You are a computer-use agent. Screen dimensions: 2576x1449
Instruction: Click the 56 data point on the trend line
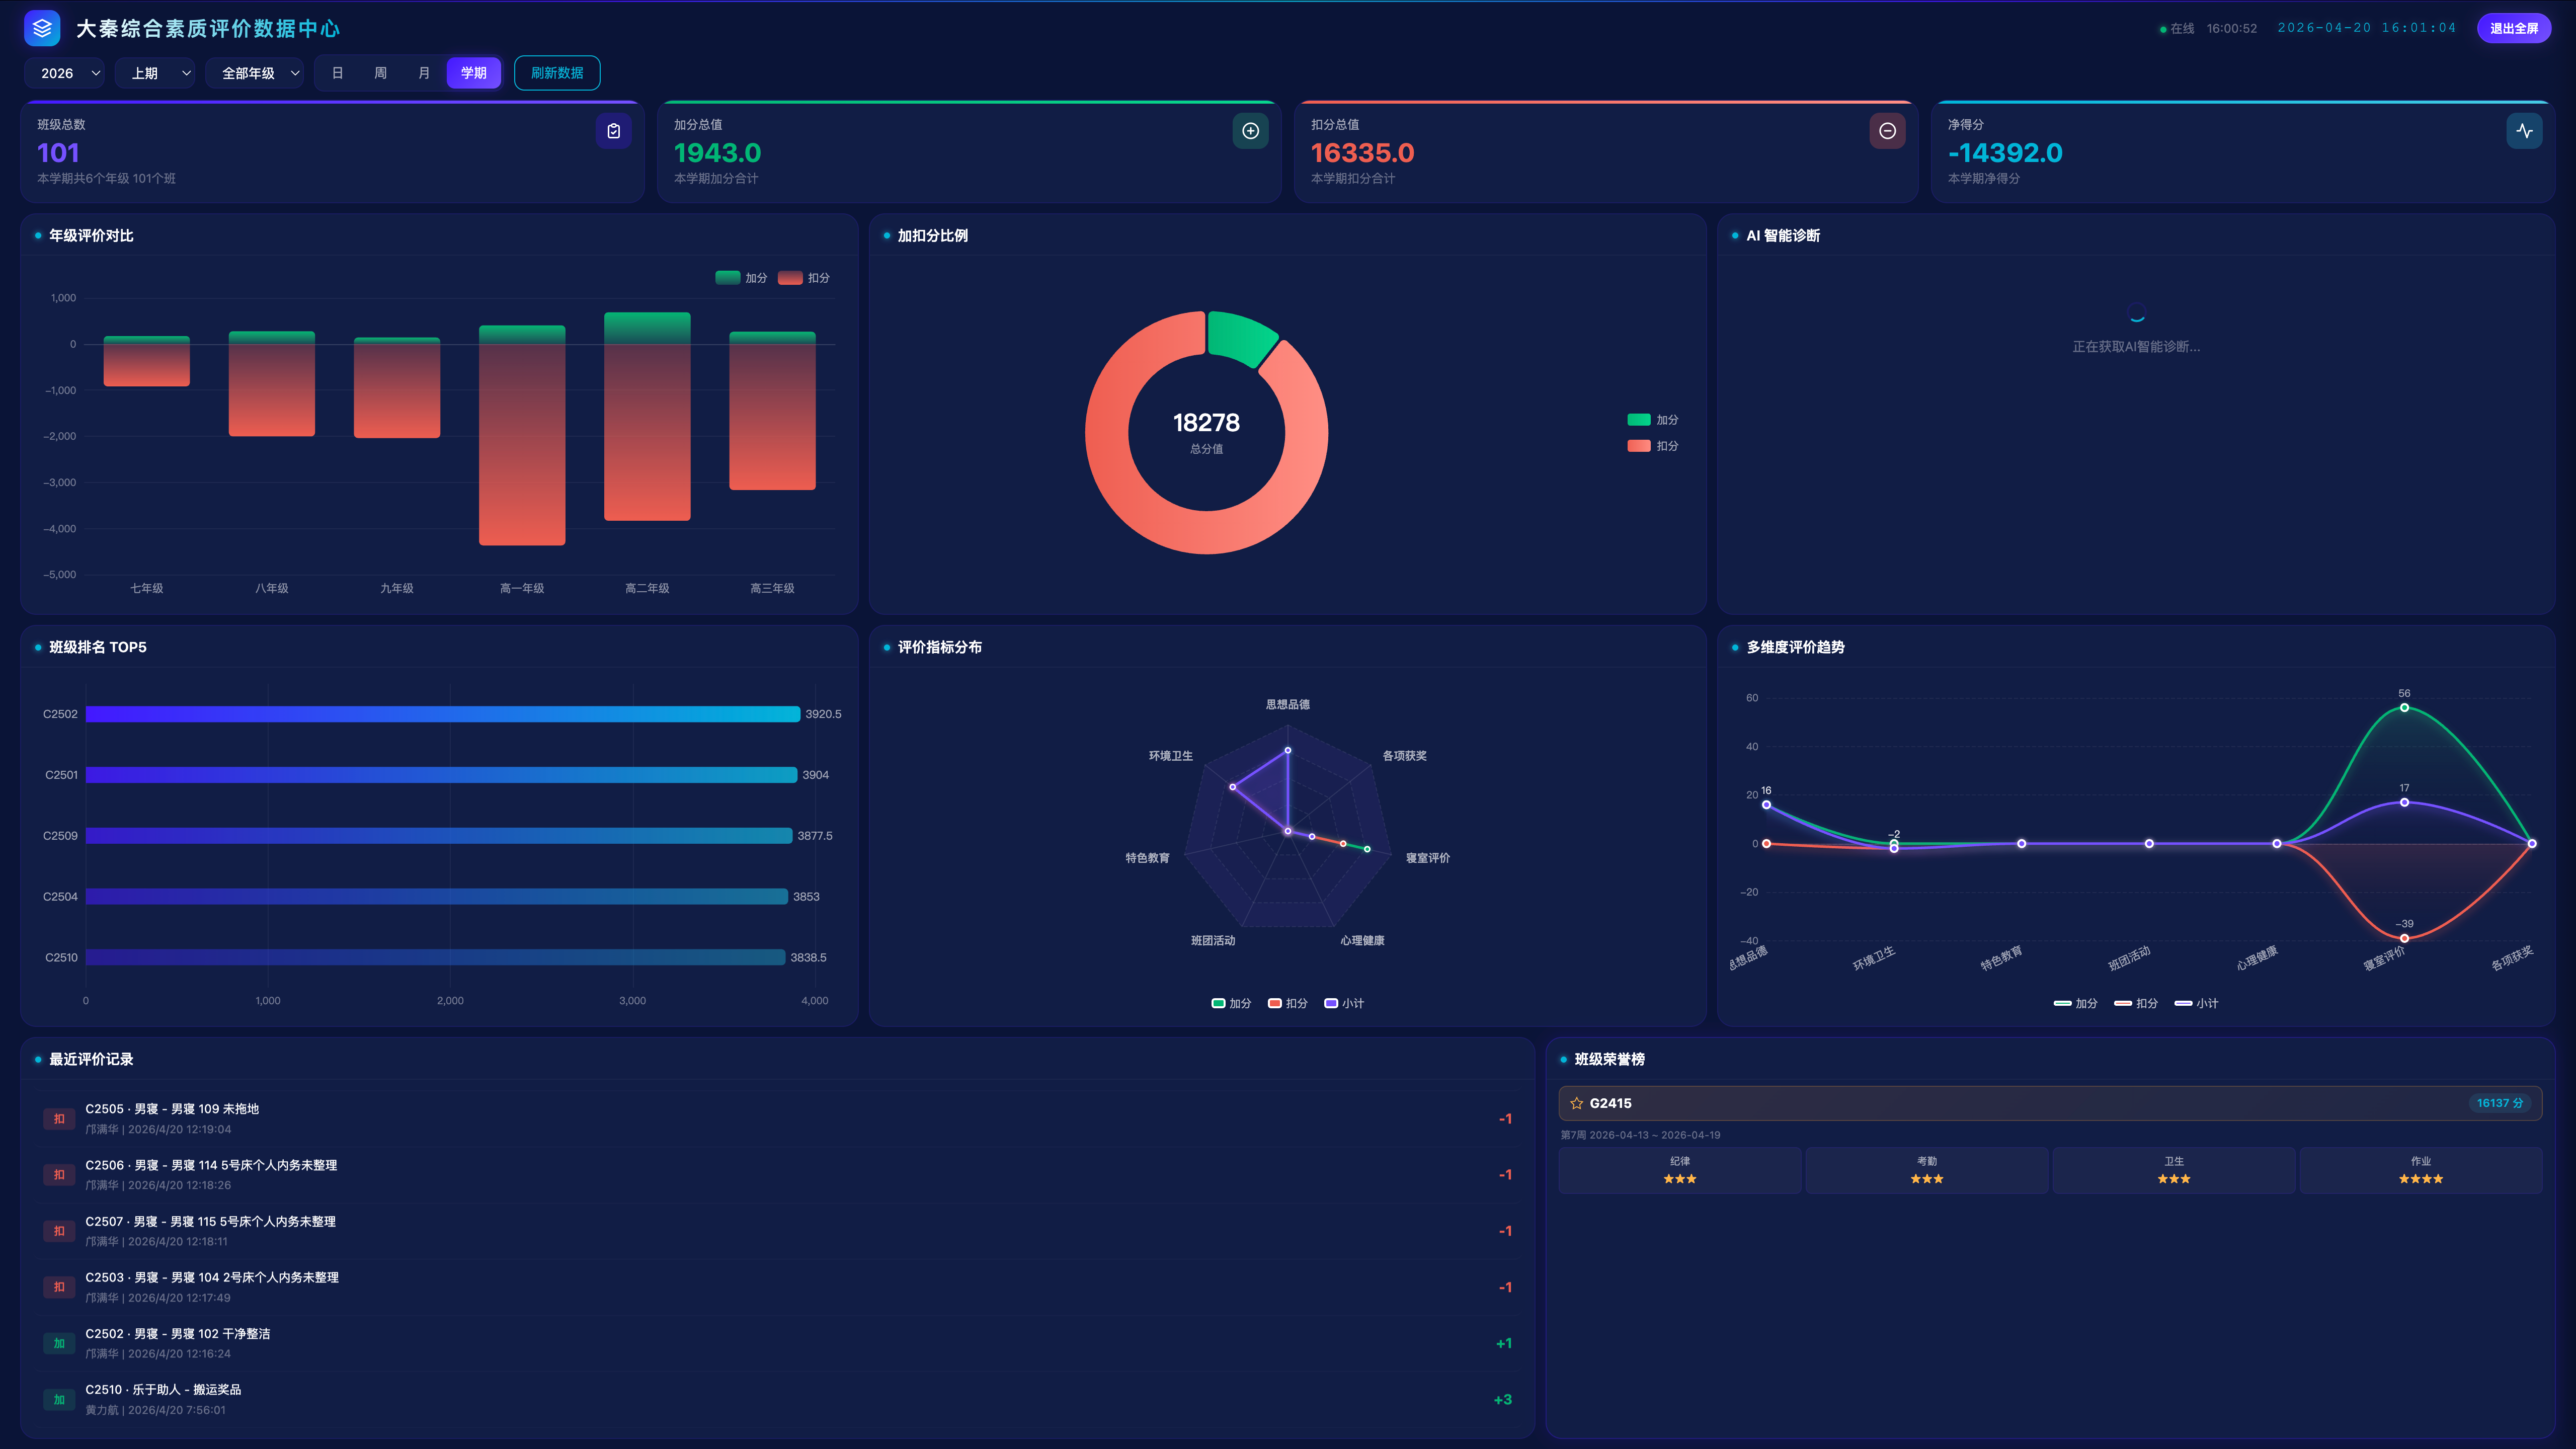click(2404, 708)
